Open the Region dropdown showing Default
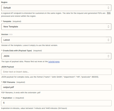114x111 pixels. [x=56, y=8]
